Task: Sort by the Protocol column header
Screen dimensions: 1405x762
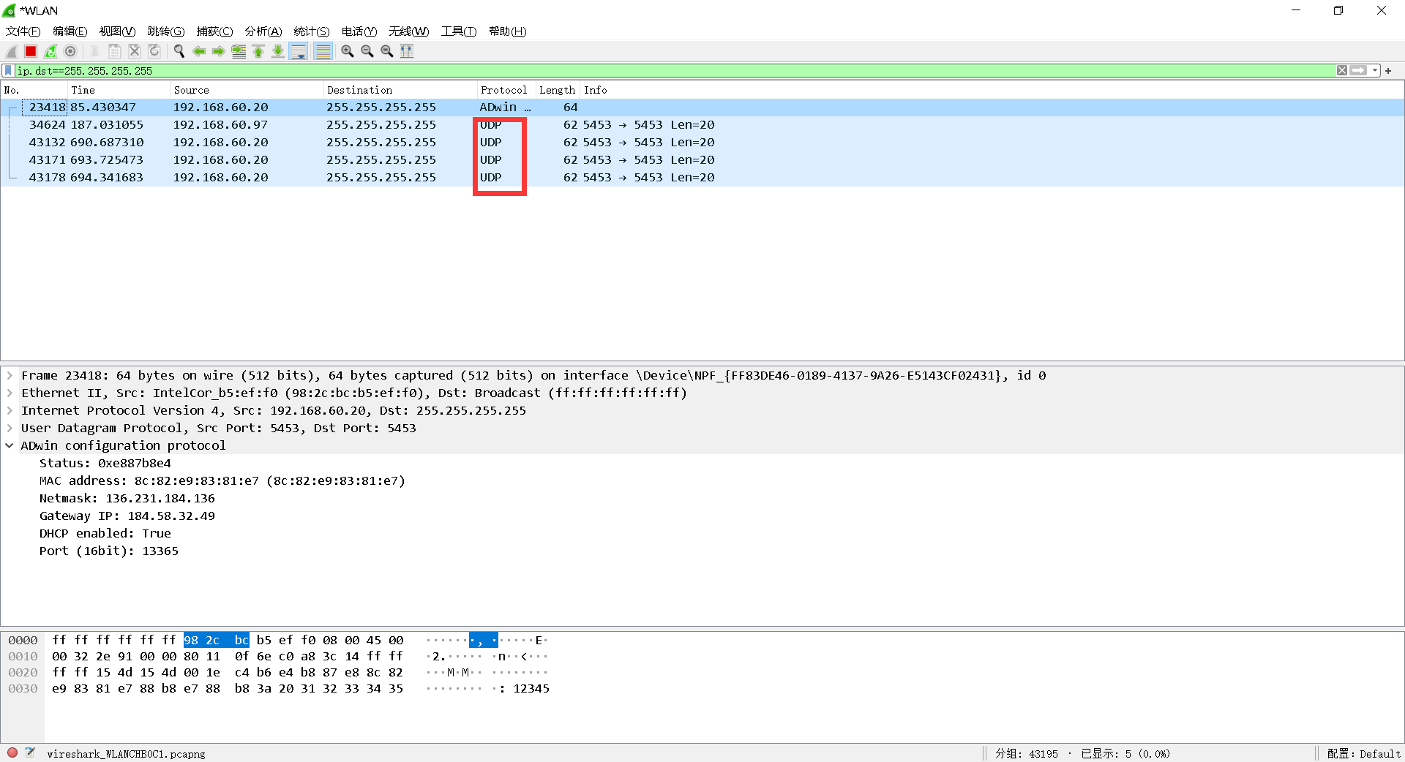Action: [x=506, y=90]
